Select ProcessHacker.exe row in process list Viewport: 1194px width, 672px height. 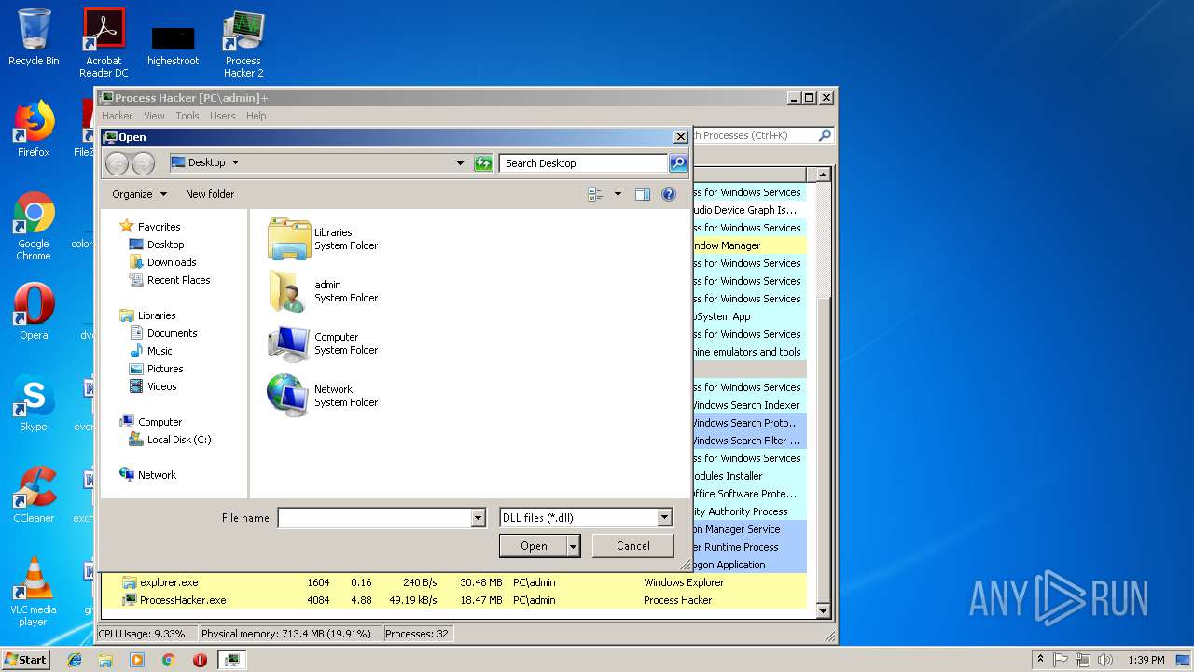click(453, 600)
